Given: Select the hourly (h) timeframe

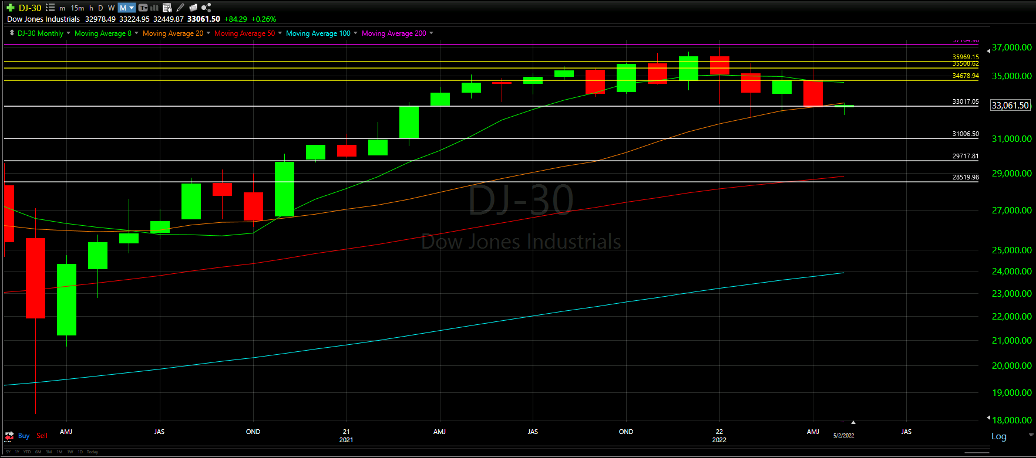Looking at the screenshot, I should 91,8.
